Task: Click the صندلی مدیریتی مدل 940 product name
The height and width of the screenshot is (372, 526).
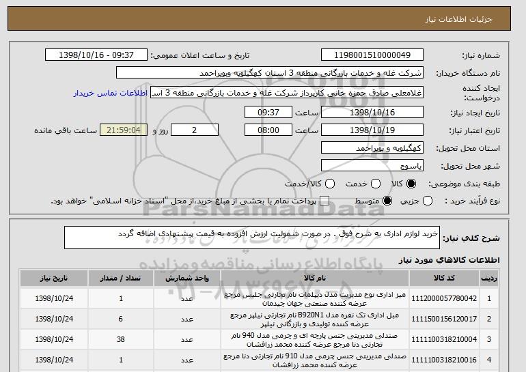Action: (x=315, y=340)
